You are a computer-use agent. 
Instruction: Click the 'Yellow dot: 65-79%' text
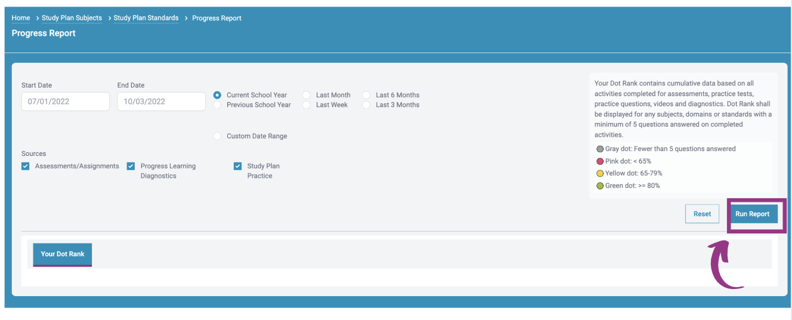[x=633, y=173]
